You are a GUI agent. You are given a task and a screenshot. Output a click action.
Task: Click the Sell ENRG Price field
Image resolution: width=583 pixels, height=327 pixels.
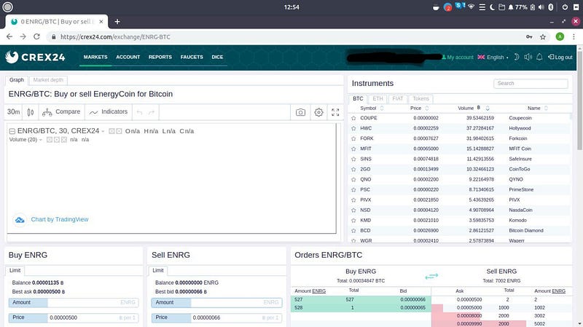coord(216,318)
